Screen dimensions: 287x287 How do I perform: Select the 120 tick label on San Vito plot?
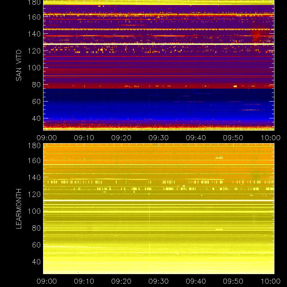pos(34,51)
